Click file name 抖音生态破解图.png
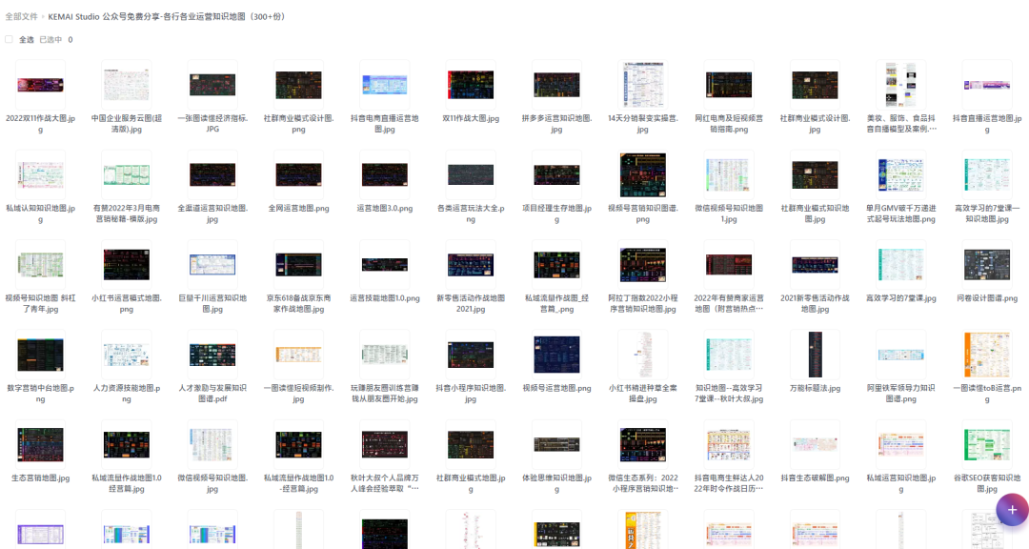 coord(815,478)
